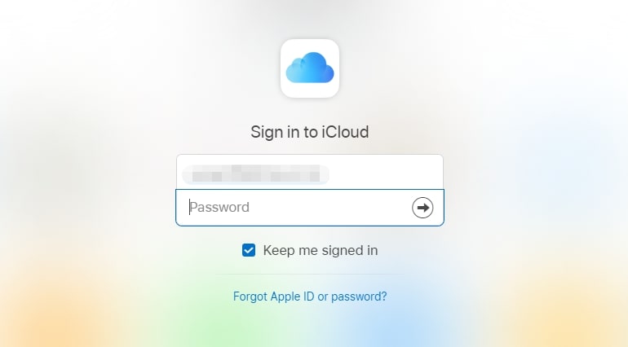Click the white rounded iCloud app tile
The height and width of the screenshot is (347, 628).
point(310,68)
